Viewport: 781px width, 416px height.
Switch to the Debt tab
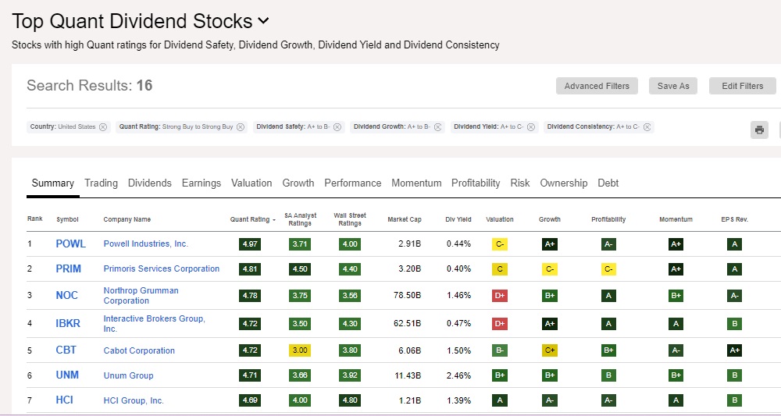coord(608,183)
